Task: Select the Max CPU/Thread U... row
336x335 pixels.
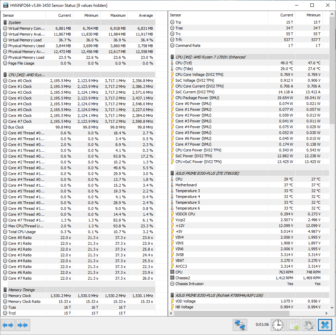Action: (78, 226)
